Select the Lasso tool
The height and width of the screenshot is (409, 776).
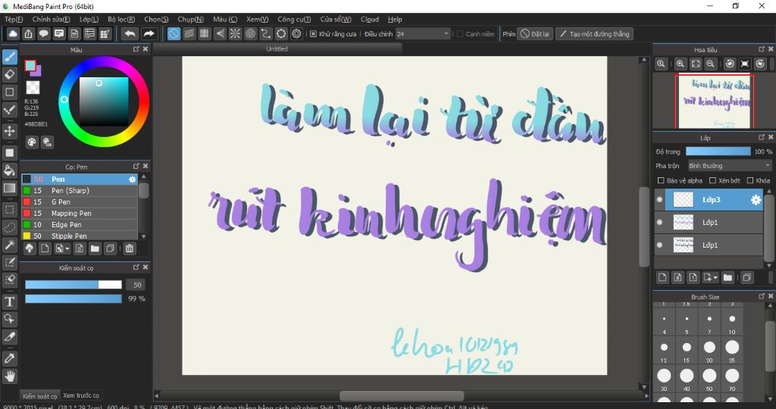[9, 227]
